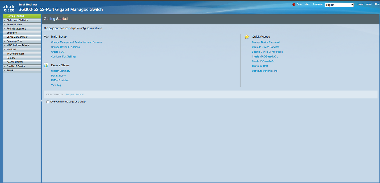380x183 pixels.
Task: Open Change Management Applications and Services
Action: pyautogui.click(x=76, y=42)
